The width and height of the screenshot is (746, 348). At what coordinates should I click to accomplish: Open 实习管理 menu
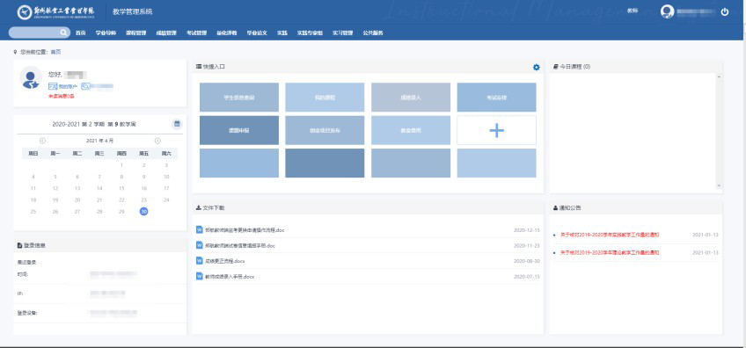[342, 33]
